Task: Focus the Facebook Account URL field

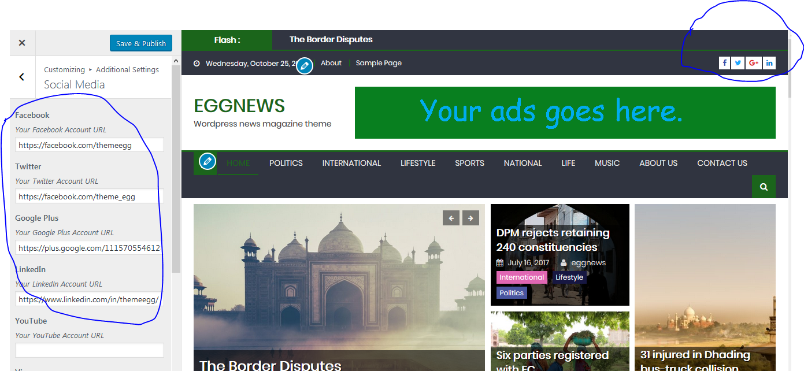Action: pyautogui.click(x=89, y=145)
